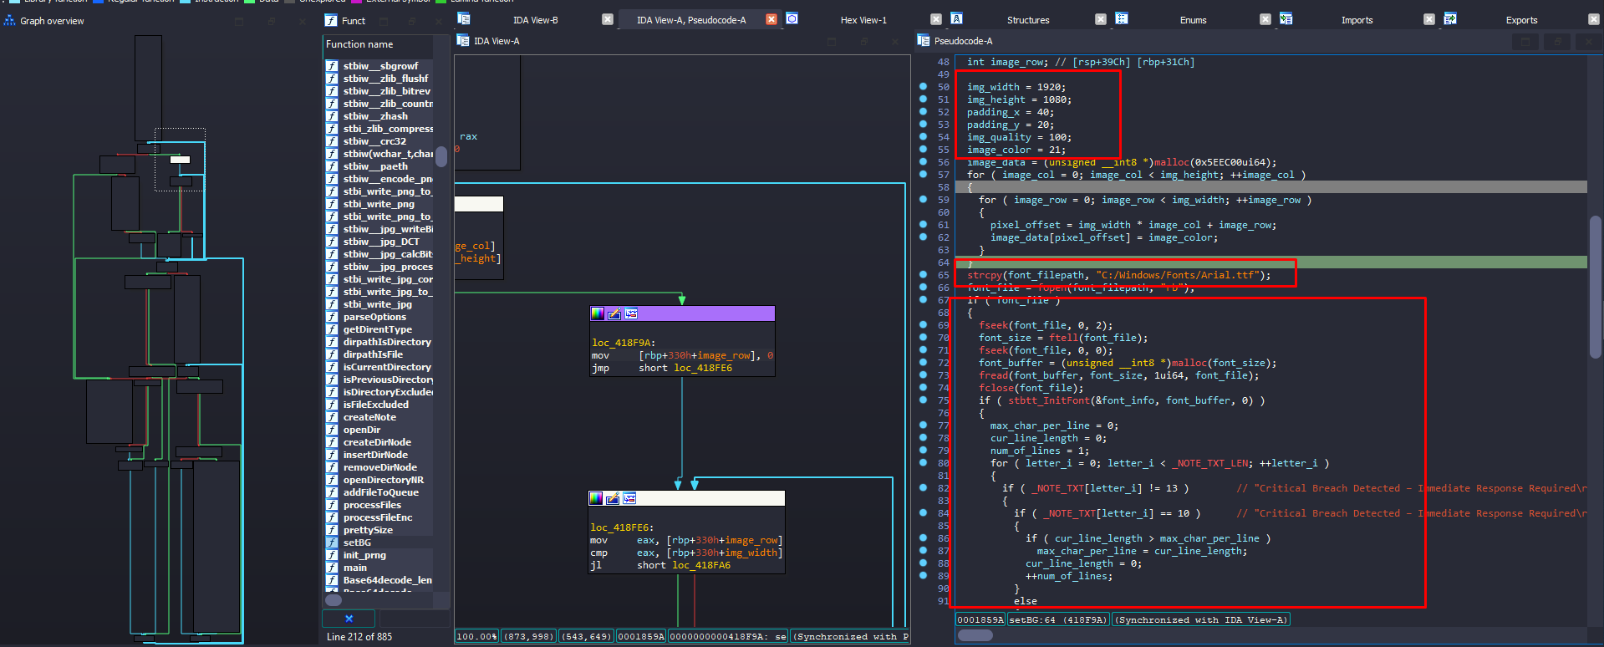Click the function list horizontal scrollbar thumb
The image size is (1604, 647).
[334, 600]
